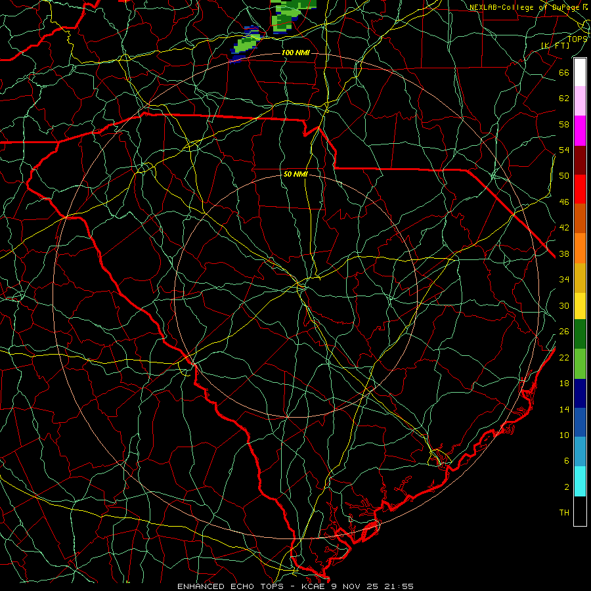
Task: Click the "[K FT]" units label
Action: 555,45
